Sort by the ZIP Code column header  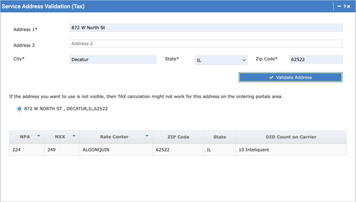[x=178, y=137]
